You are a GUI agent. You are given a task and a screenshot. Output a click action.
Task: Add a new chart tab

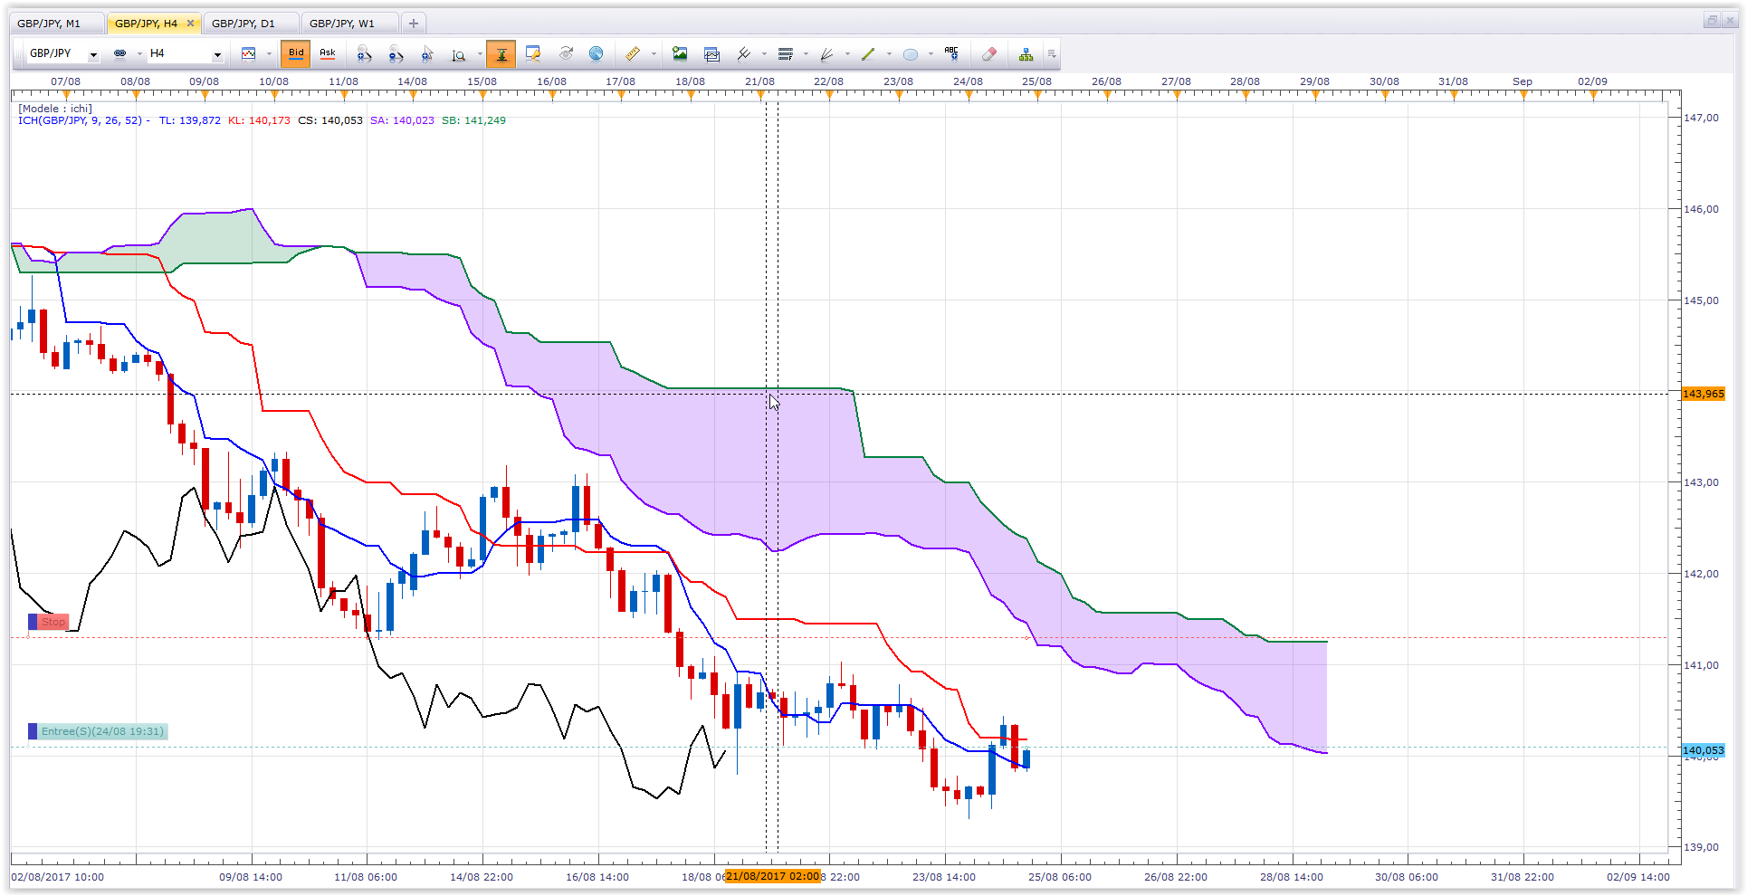(x=414, y=24)
